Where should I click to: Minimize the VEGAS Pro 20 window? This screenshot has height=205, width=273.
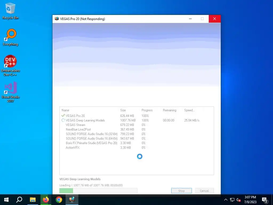[x=190, y=19]
